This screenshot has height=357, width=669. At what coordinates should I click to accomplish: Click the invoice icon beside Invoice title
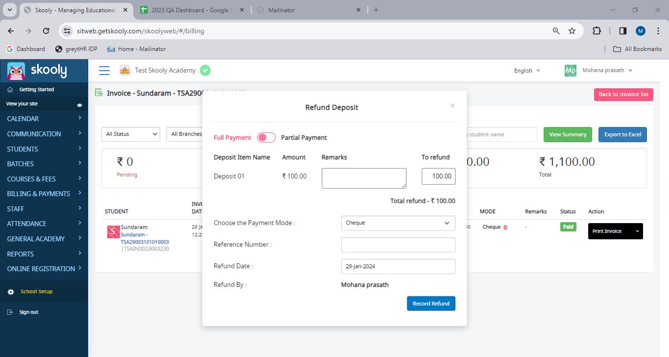[x=99, y=93]
